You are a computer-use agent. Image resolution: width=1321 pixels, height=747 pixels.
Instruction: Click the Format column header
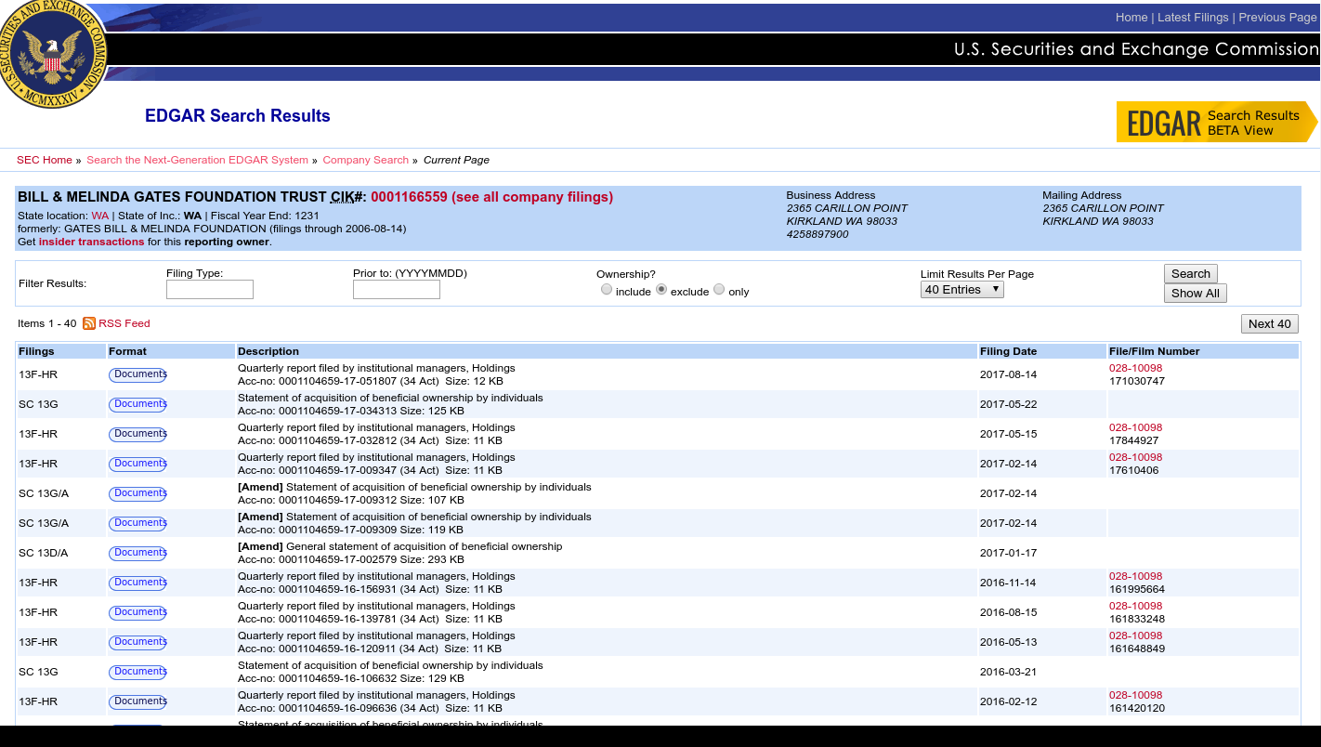tap(171, 351)
